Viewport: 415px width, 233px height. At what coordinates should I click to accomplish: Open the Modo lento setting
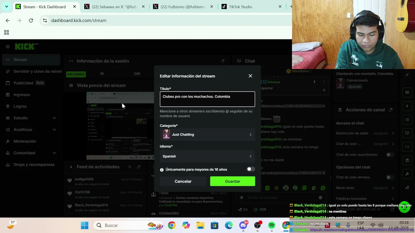pyautogui.click(x=365, y=188)
